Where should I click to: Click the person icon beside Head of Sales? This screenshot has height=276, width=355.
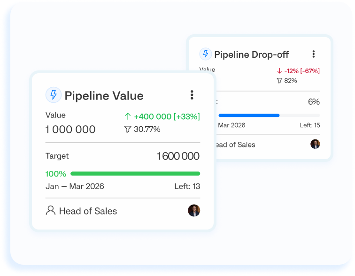tap(51, 210)
